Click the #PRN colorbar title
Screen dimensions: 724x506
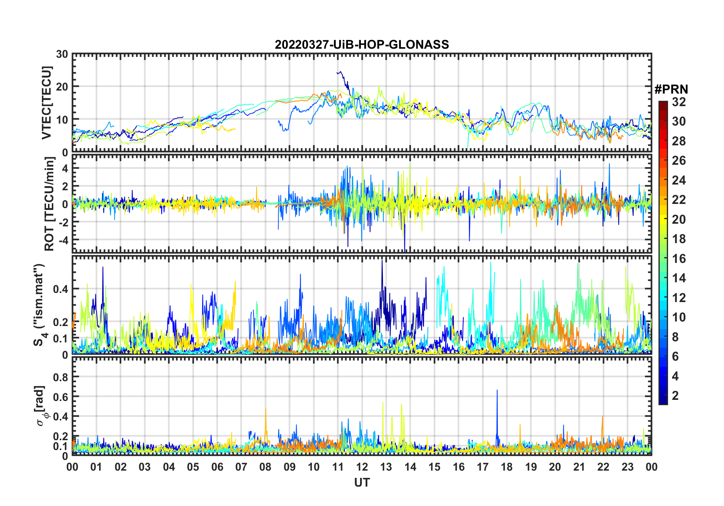pyautogui.click(x=671, y=89)
